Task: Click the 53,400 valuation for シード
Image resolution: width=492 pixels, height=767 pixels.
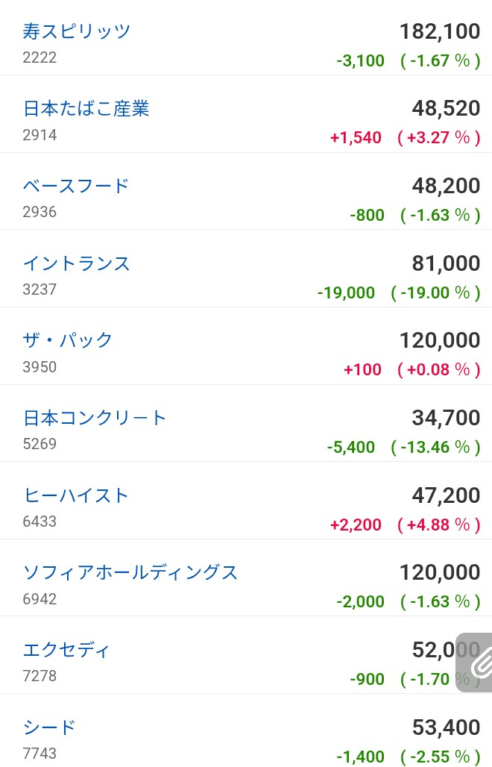Action: point(446,727)
